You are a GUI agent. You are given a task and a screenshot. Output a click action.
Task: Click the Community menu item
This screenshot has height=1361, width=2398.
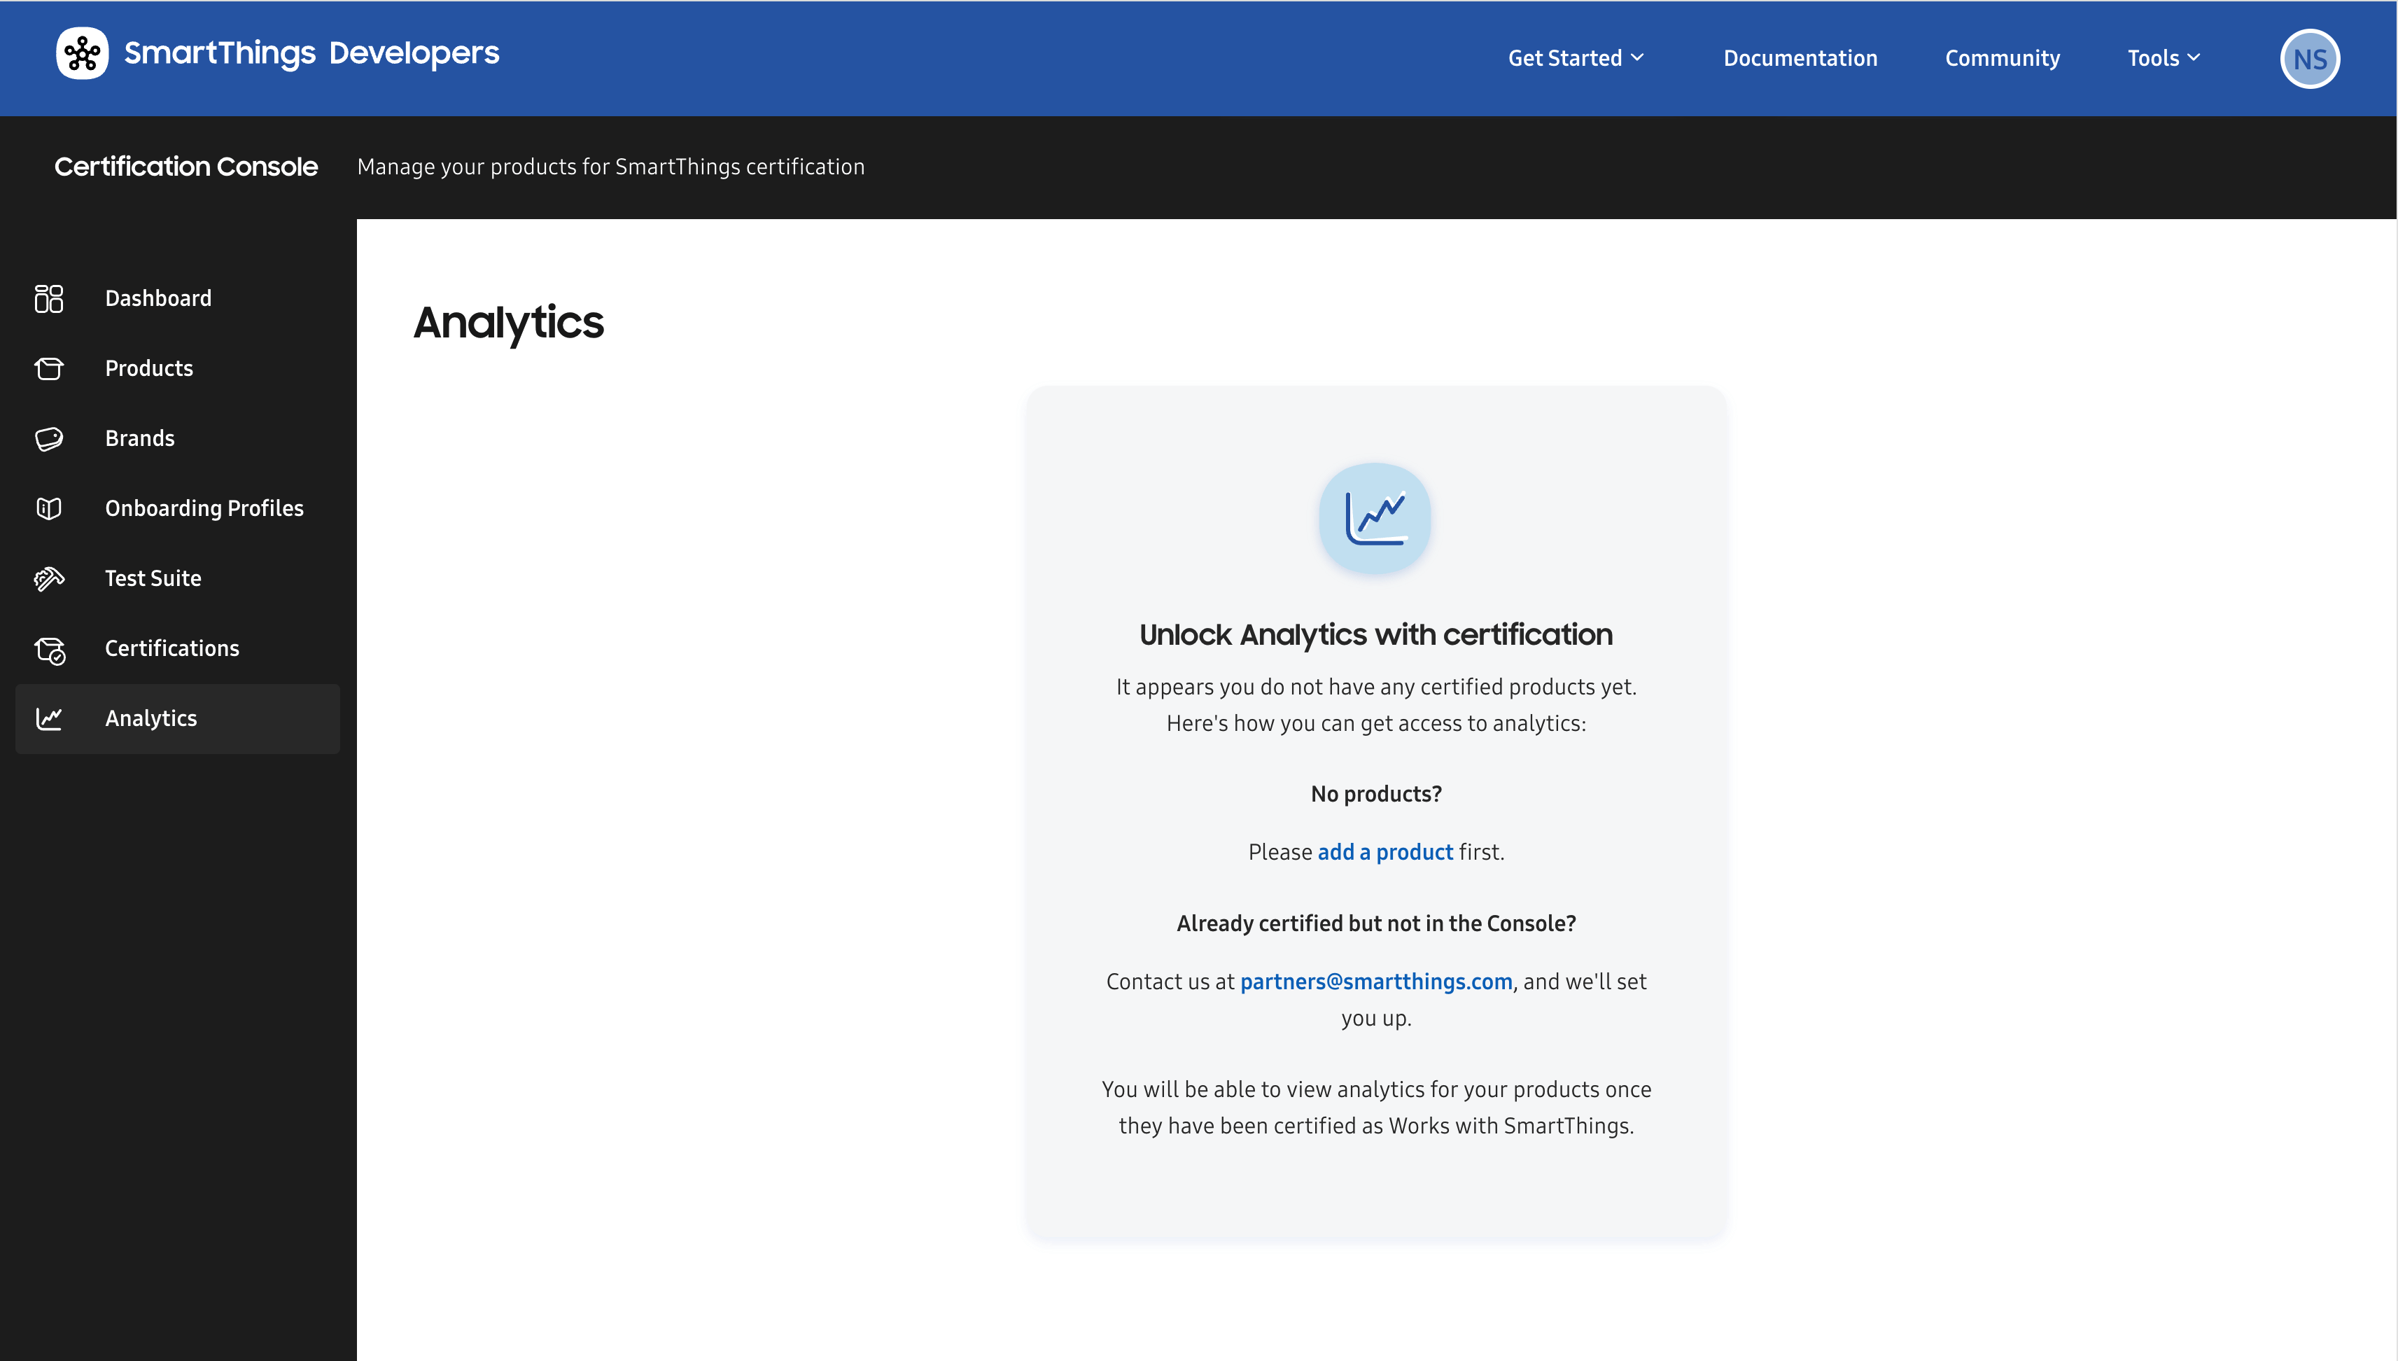(2001, 57)
